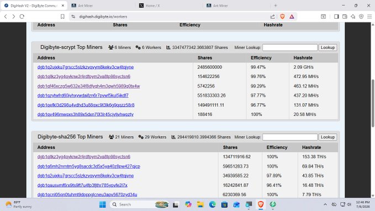Close the DigiHash V2 tab

point(63,6)
